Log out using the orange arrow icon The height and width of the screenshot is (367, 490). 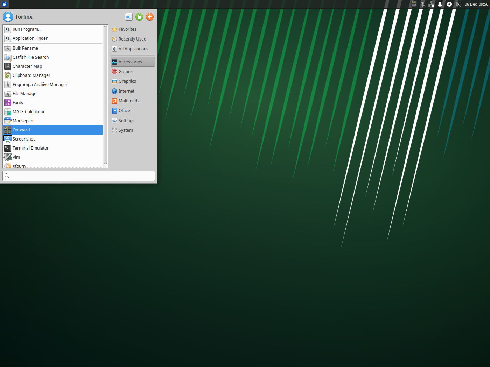tap(150, 17)
